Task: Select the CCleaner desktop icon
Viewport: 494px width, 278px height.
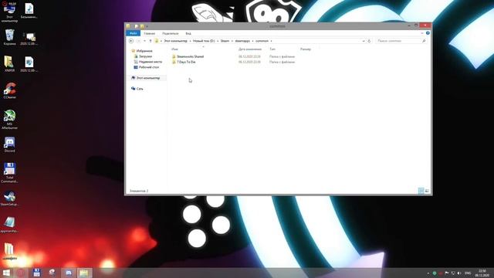Action: pyautogui.click(x=9, y=91)
